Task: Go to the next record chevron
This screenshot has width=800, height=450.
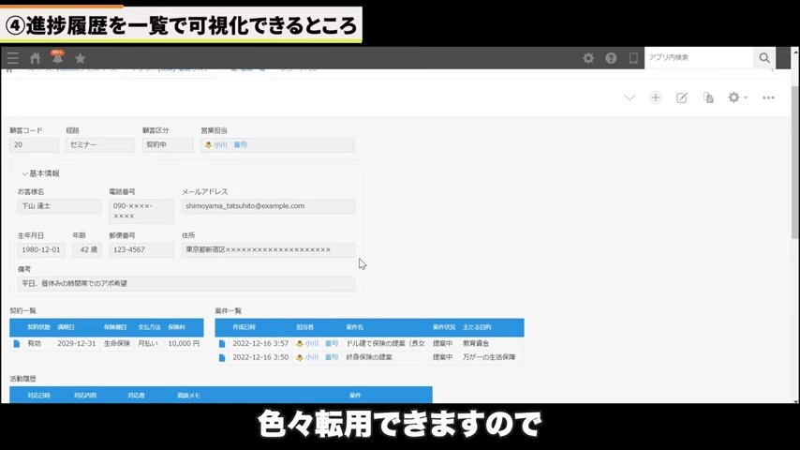Action: [x=630, y=97]
